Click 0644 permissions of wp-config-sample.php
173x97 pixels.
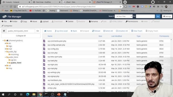(161, 45)
